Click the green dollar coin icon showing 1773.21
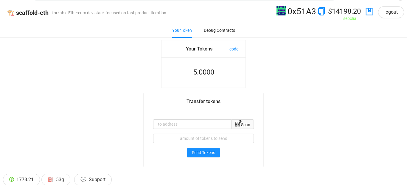 point(12,179)
